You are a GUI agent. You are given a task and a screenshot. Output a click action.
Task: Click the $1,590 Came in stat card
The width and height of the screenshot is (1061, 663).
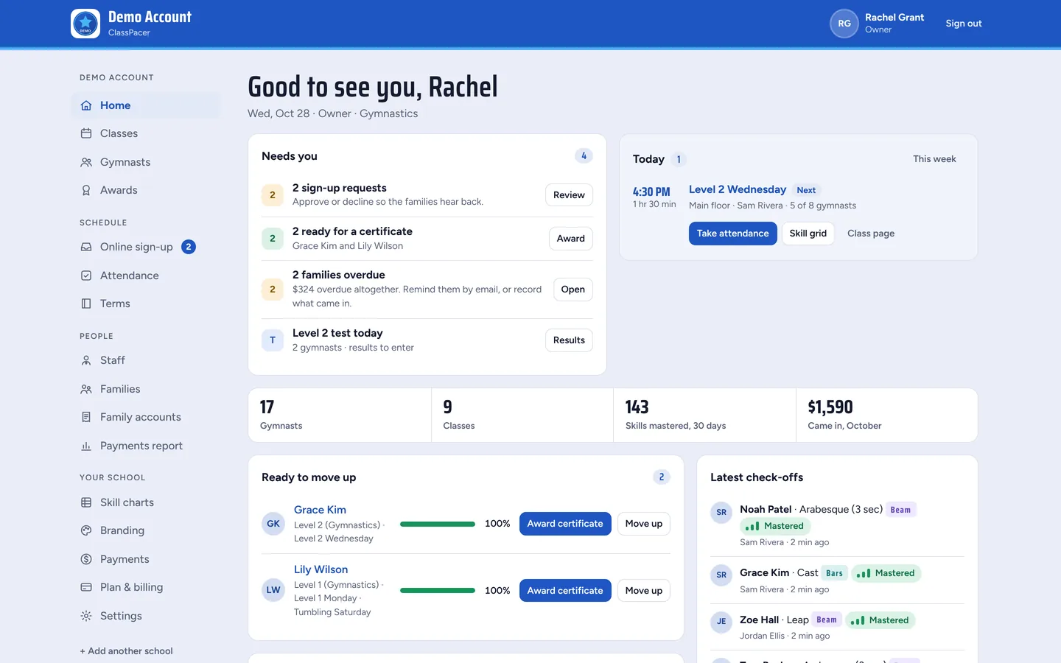coord(886,415)
